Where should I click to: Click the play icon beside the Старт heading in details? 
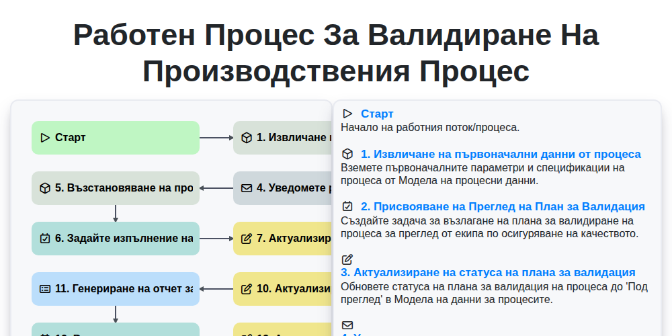point(347,114)
